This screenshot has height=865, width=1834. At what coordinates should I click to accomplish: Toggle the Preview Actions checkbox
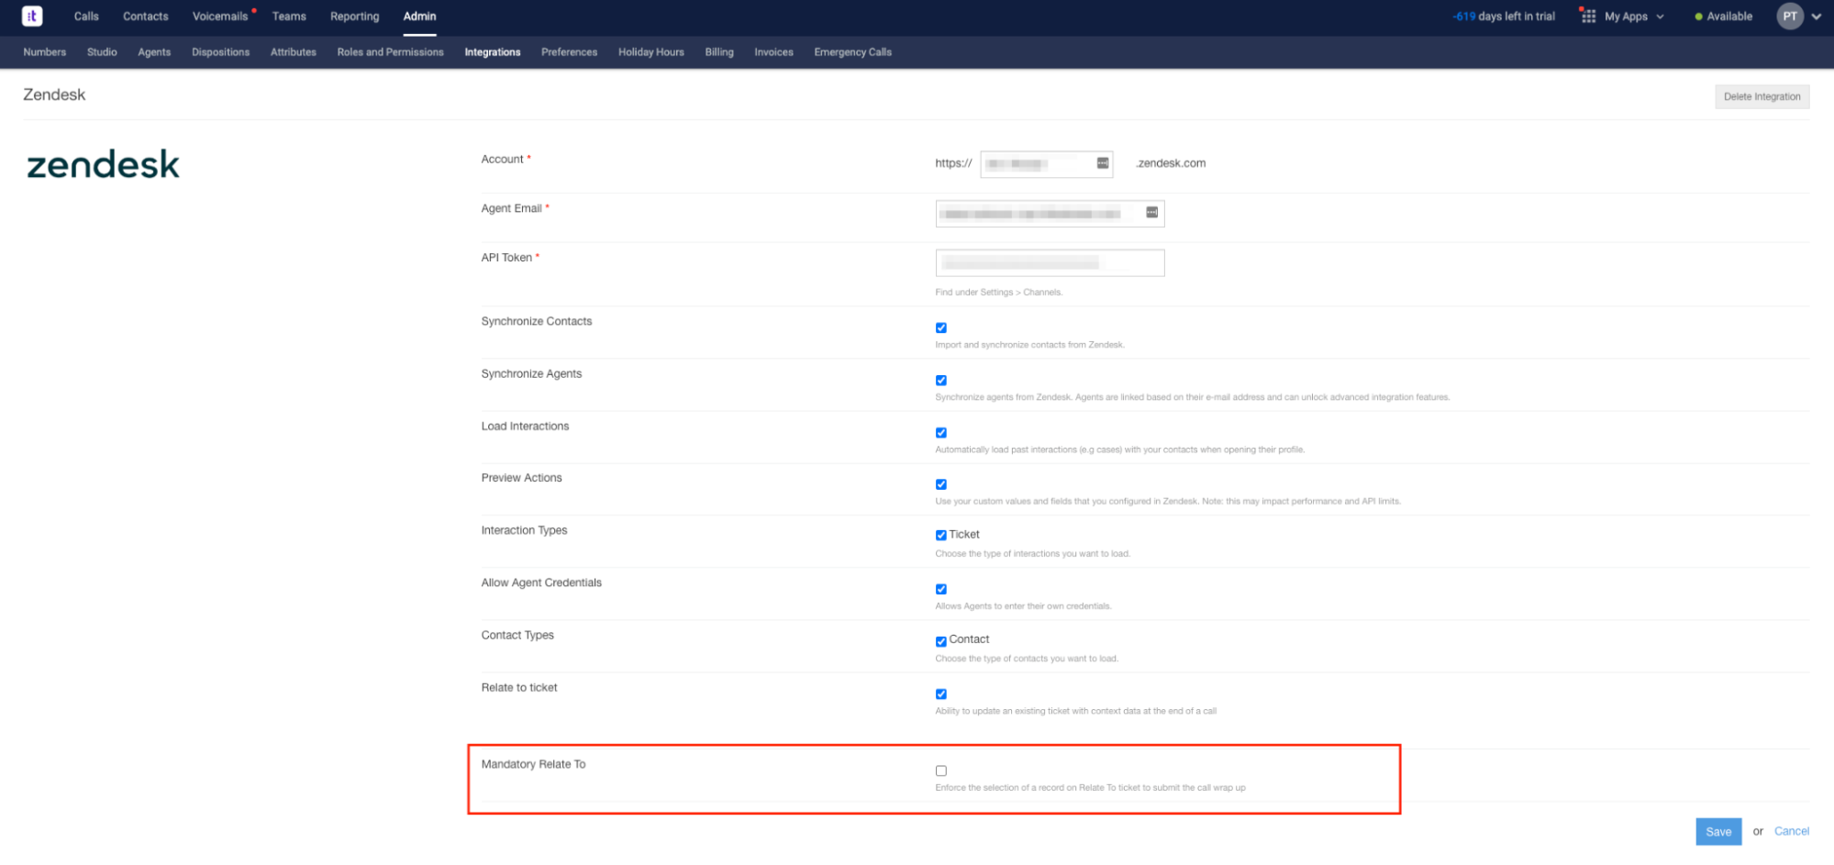tap(940, 484)
